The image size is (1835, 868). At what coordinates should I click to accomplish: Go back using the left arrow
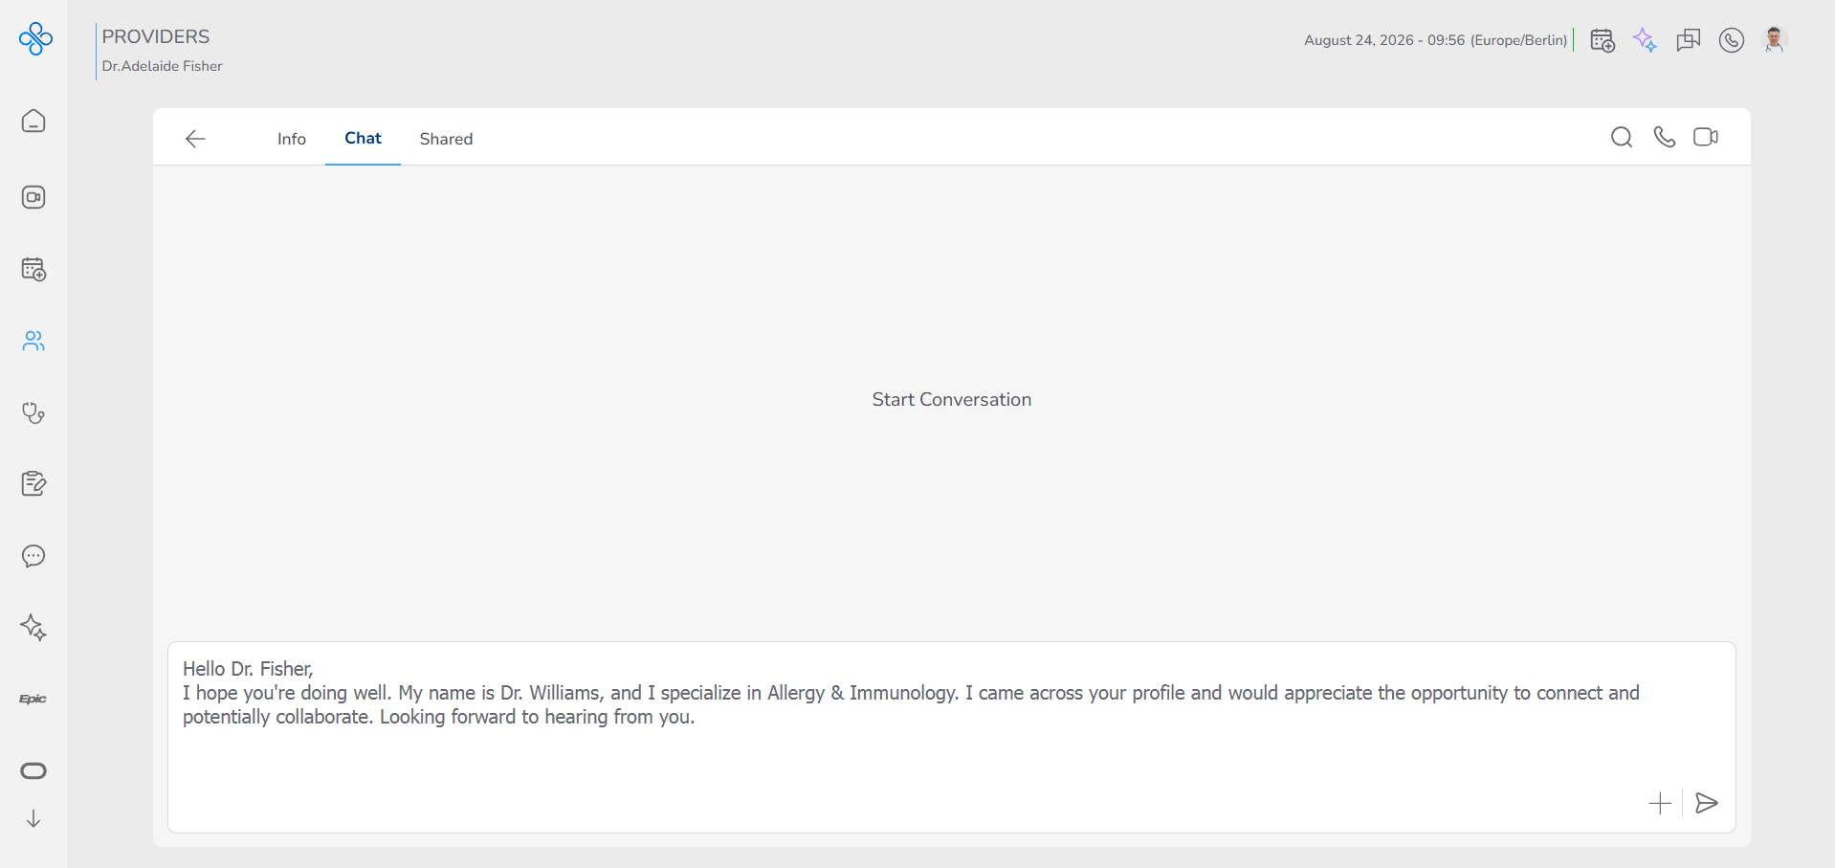[x=195, y=139]
